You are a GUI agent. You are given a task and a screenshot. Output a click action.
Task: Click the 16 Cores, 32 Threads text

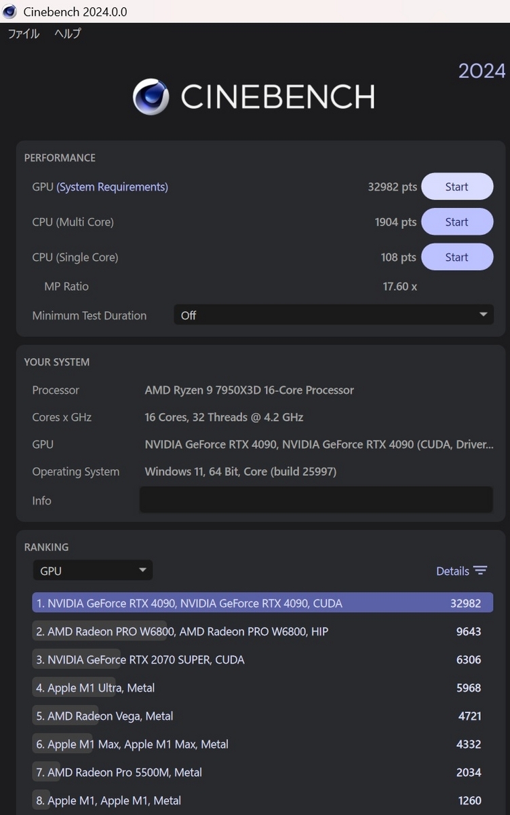pos(224,417)
